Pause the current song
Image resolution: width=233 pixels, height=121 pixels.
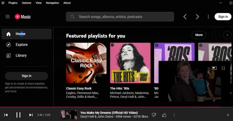[18, 115]
